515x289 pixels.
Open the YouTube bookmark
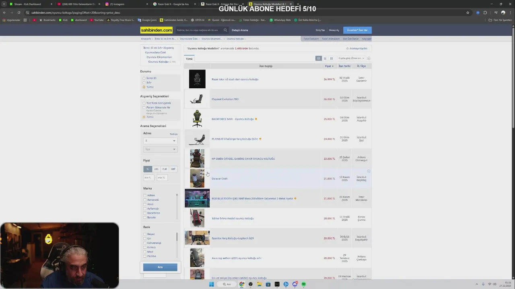click(97, 20)
